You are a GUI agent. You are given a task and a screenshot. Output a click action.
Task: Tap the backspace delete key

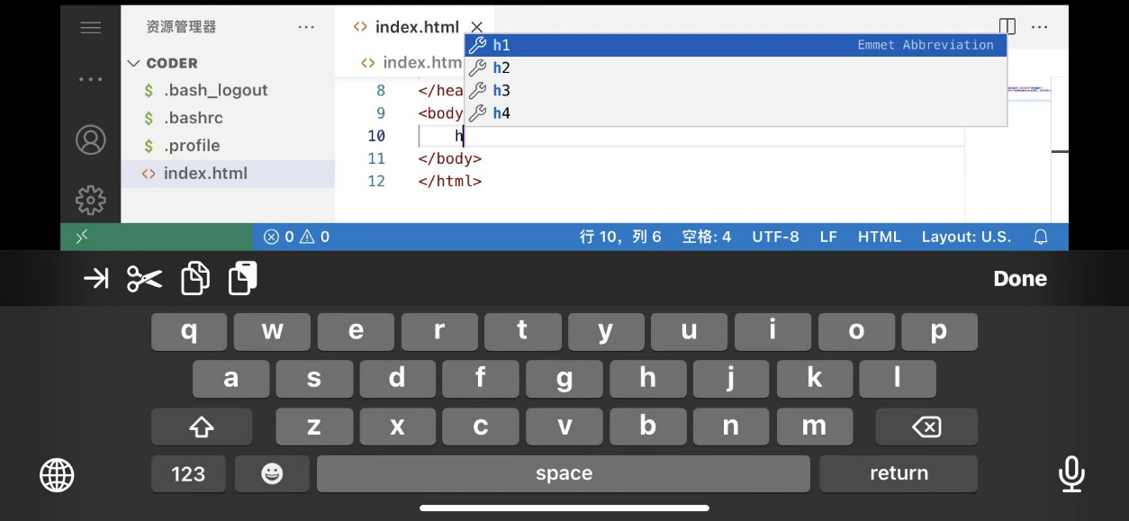[x=926, y=427]
